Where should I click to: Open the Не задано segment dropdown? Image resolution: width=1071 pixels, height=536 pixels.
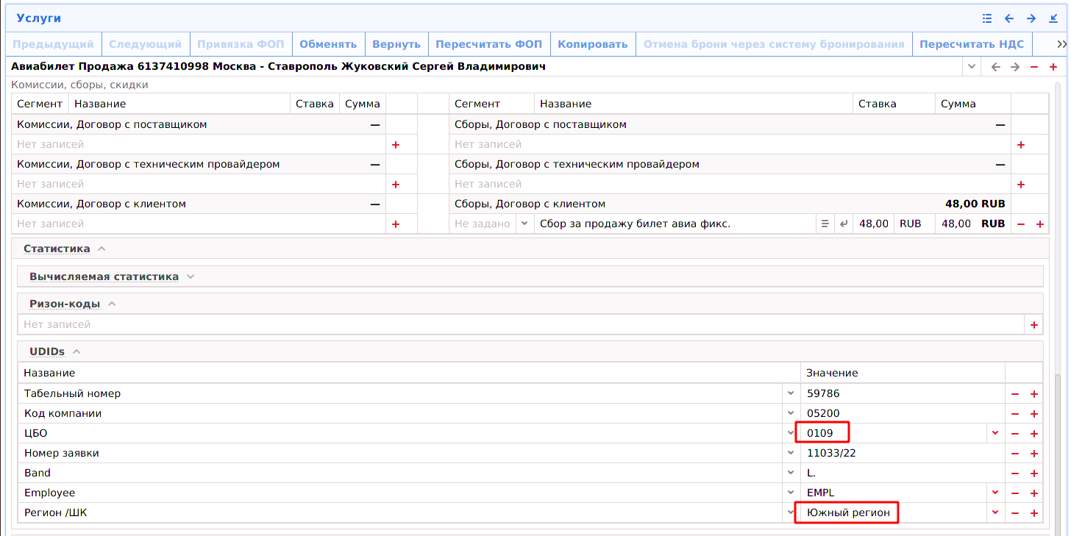pyautogui.click(x=524, y=224)
